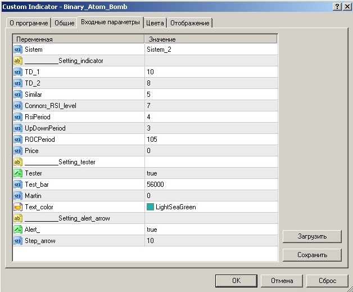Viewport: 353px width, 292px height.
Task: Click the integer icon beside RsiPeriod
Action: tap(18, 117)
